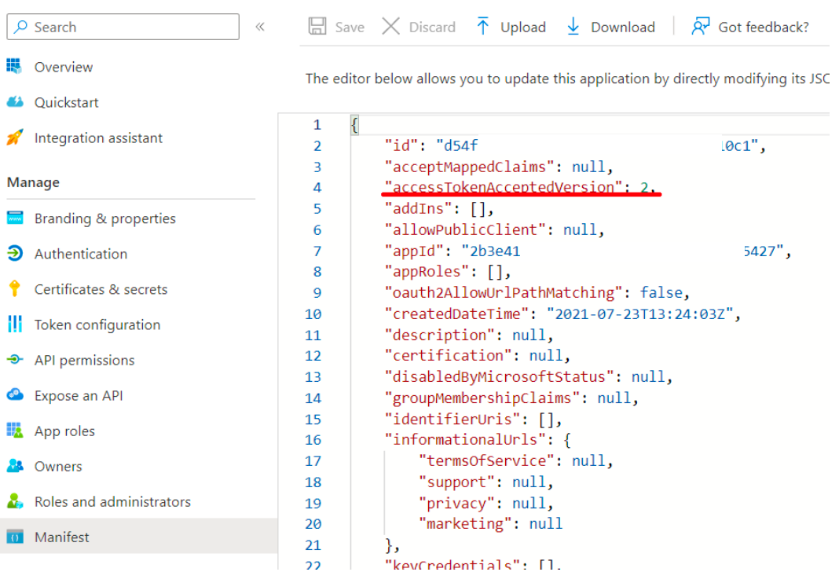839x572 pixels.
Task: Click Got feedback? link text
Action: 763,27
